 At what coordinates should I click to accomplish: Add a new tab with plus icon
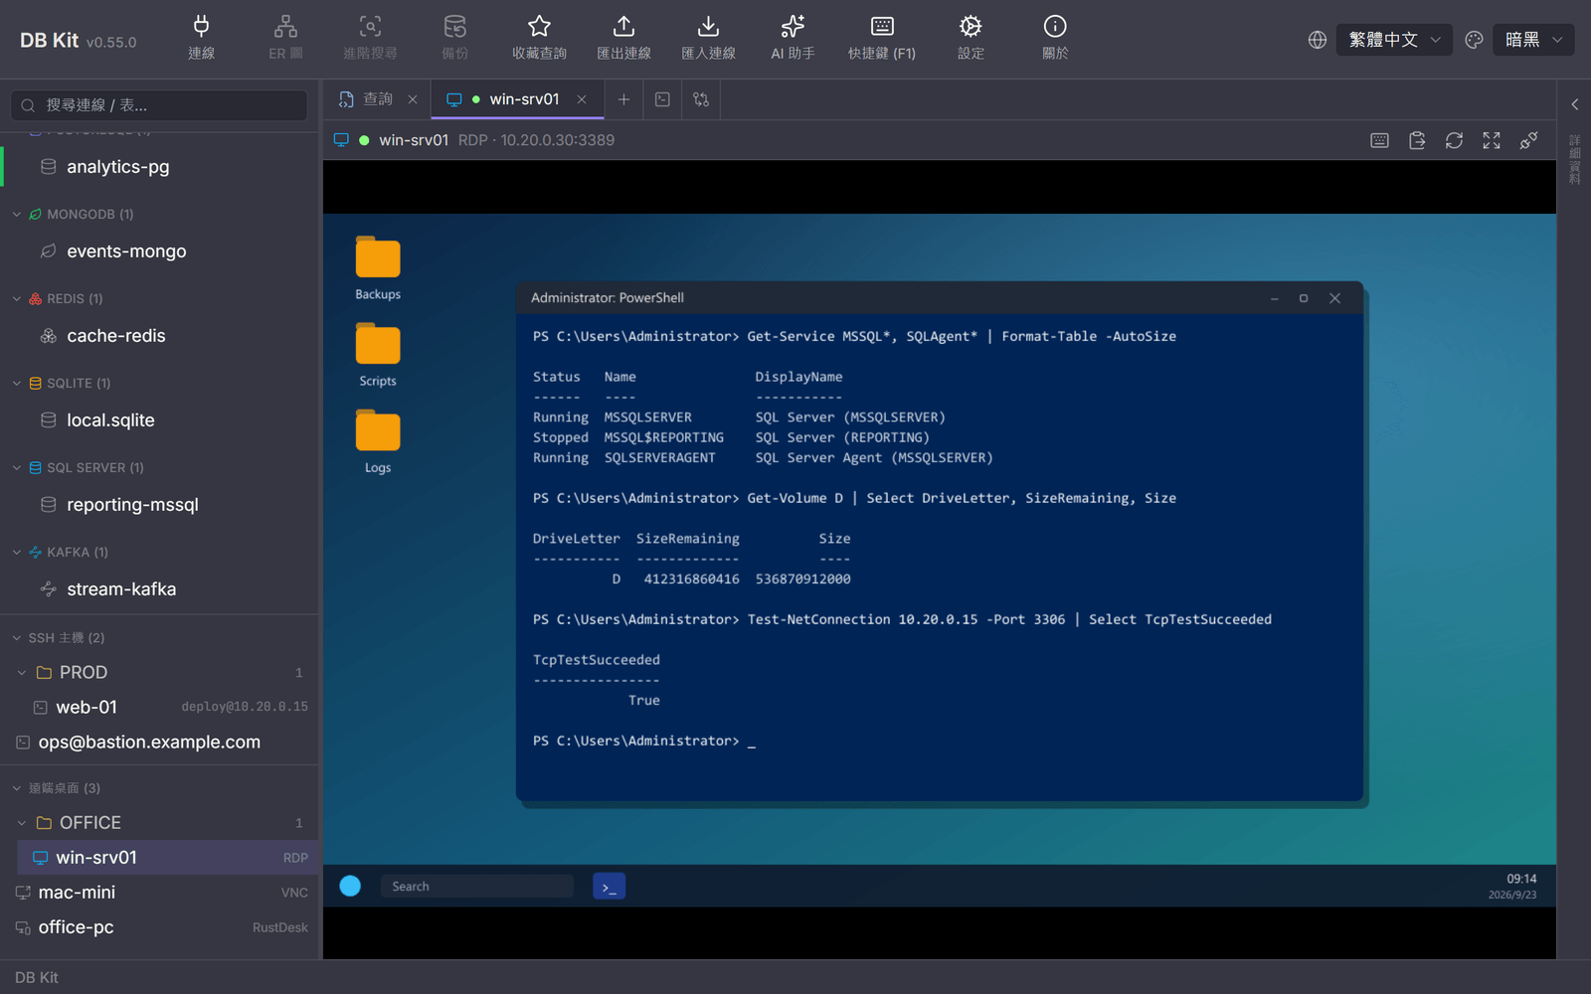click(623, 99)
